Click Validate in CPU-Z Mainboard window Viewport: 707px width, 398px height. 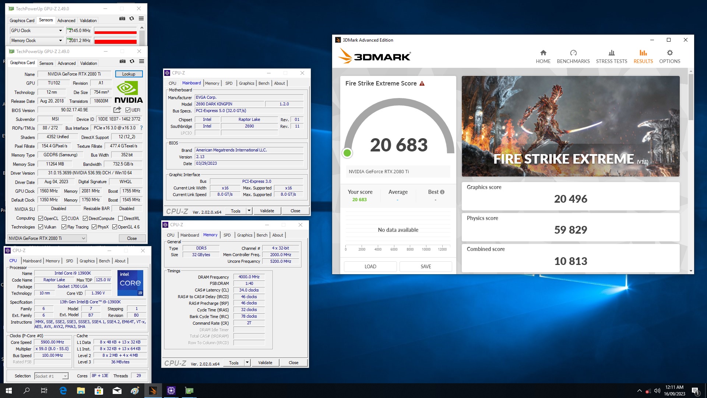point(267,211)
